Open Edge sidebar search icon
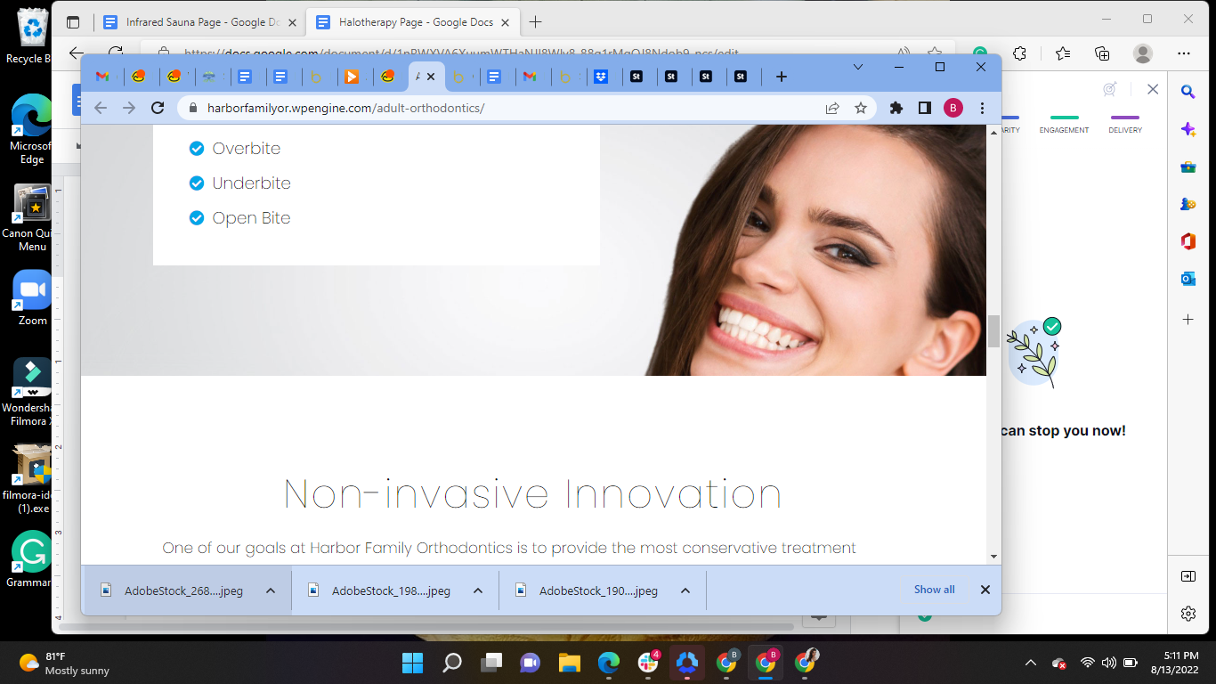The width and height of the screenshot is (1216, 684). [1188, 91]
